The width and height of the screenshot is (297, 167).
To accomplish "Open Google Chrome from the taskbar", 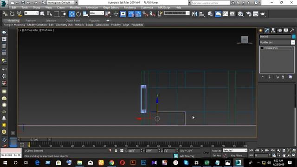I will coord(112,163).
